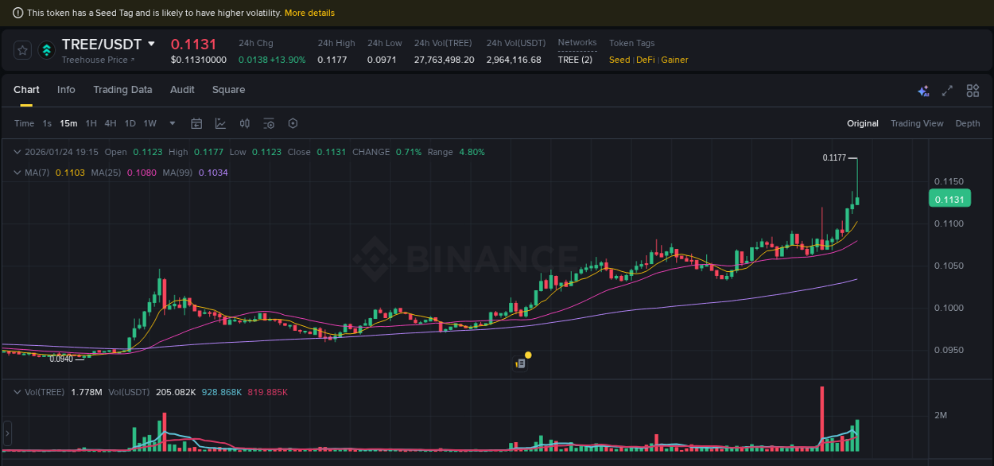Screen dimensions: 994x466
Task: Click the TREE token logo
Action: click(46, 49)
